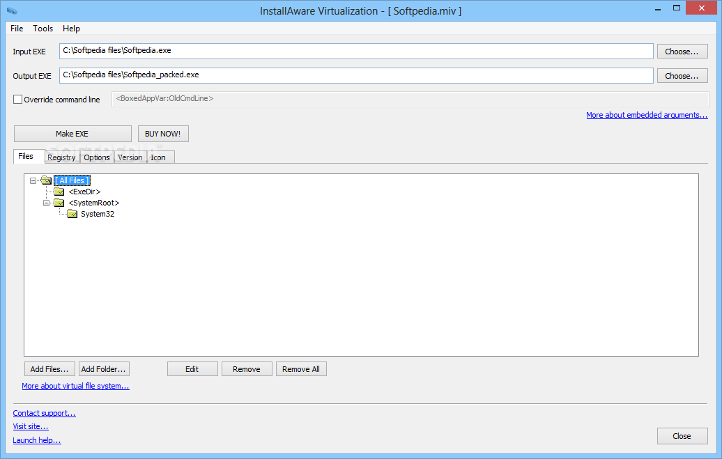Select the [ All Files ] tree item

click(72, 180)
